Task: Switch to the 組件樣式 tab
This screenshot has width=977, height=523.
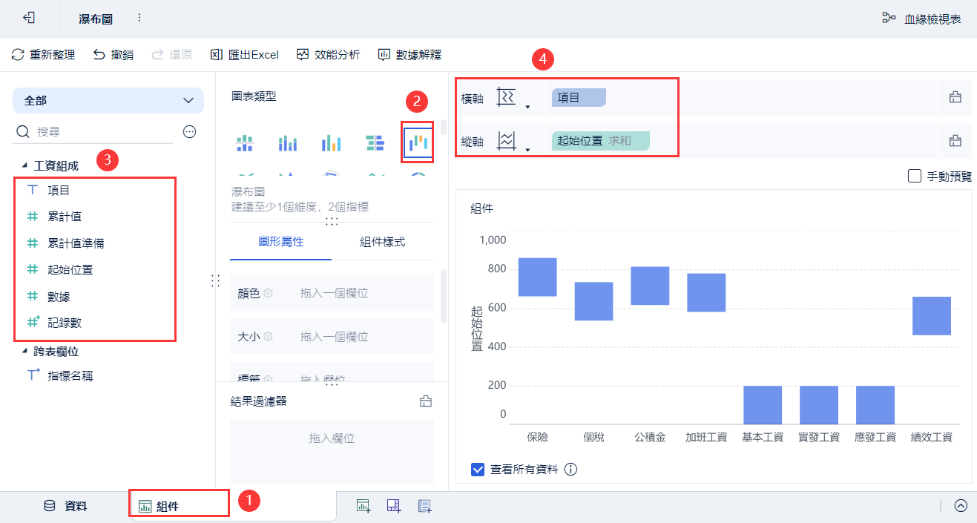Action: [x=382, y=242]
